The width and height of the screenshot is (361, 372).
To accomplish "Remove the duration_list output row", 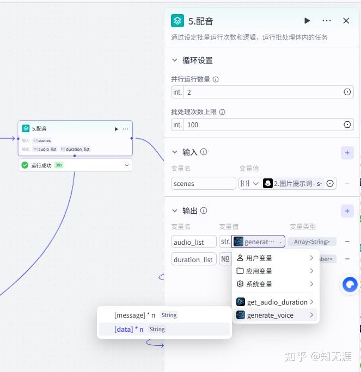I will click(x=347, y=259).
